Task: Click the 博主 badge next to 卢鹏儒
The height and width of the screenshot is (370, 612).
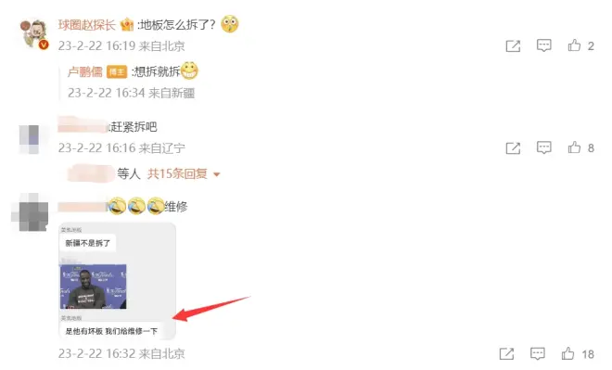Action: [117, 71]
